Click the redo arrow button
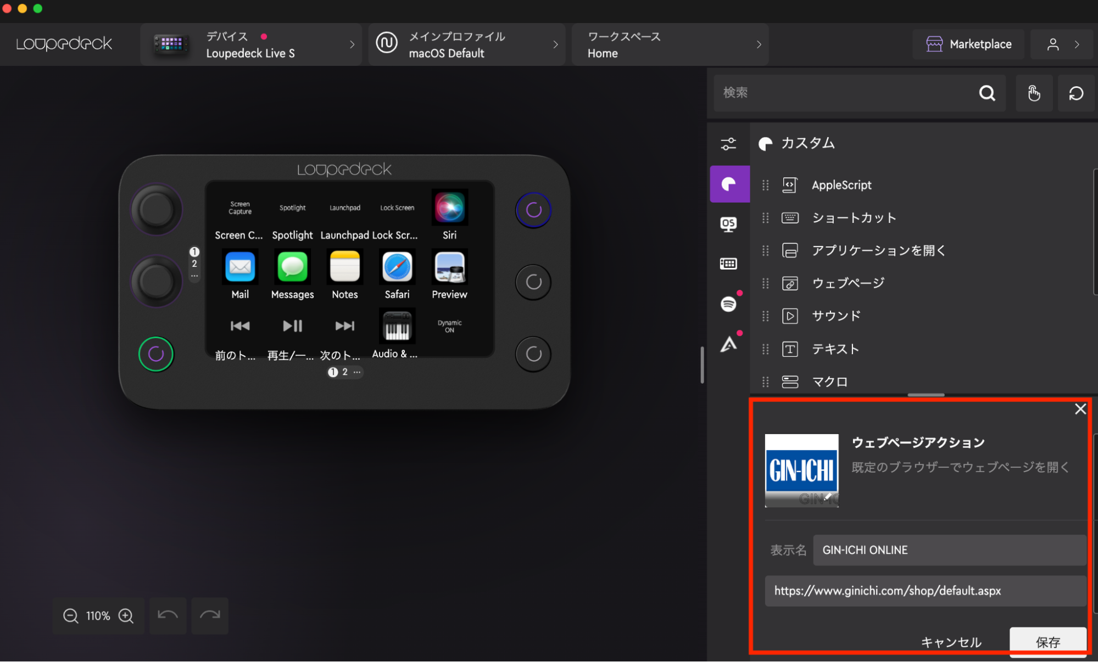 [x=210, y=616]
